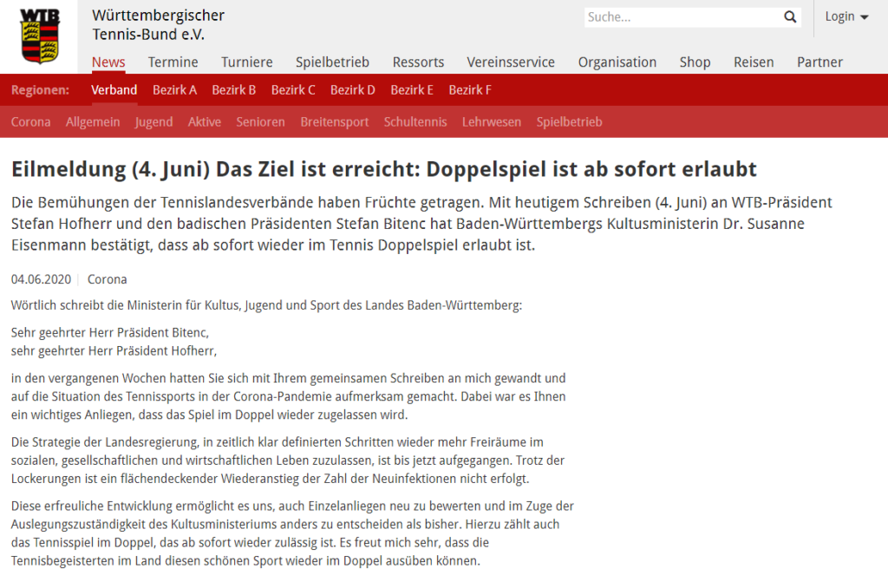Screen dimensions: 888x575
Task: Select the Bezirk F region
Action: [470, 90]
